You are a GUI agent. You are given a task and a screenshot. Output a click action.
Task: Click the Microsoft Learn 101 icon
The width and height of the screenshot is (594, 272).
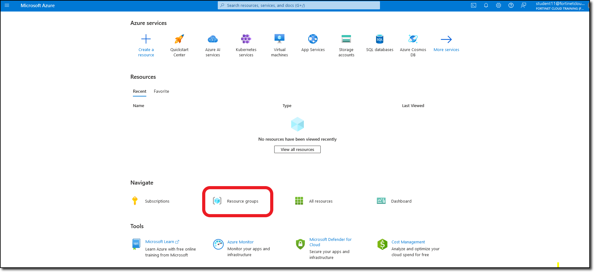pos(136,244)
